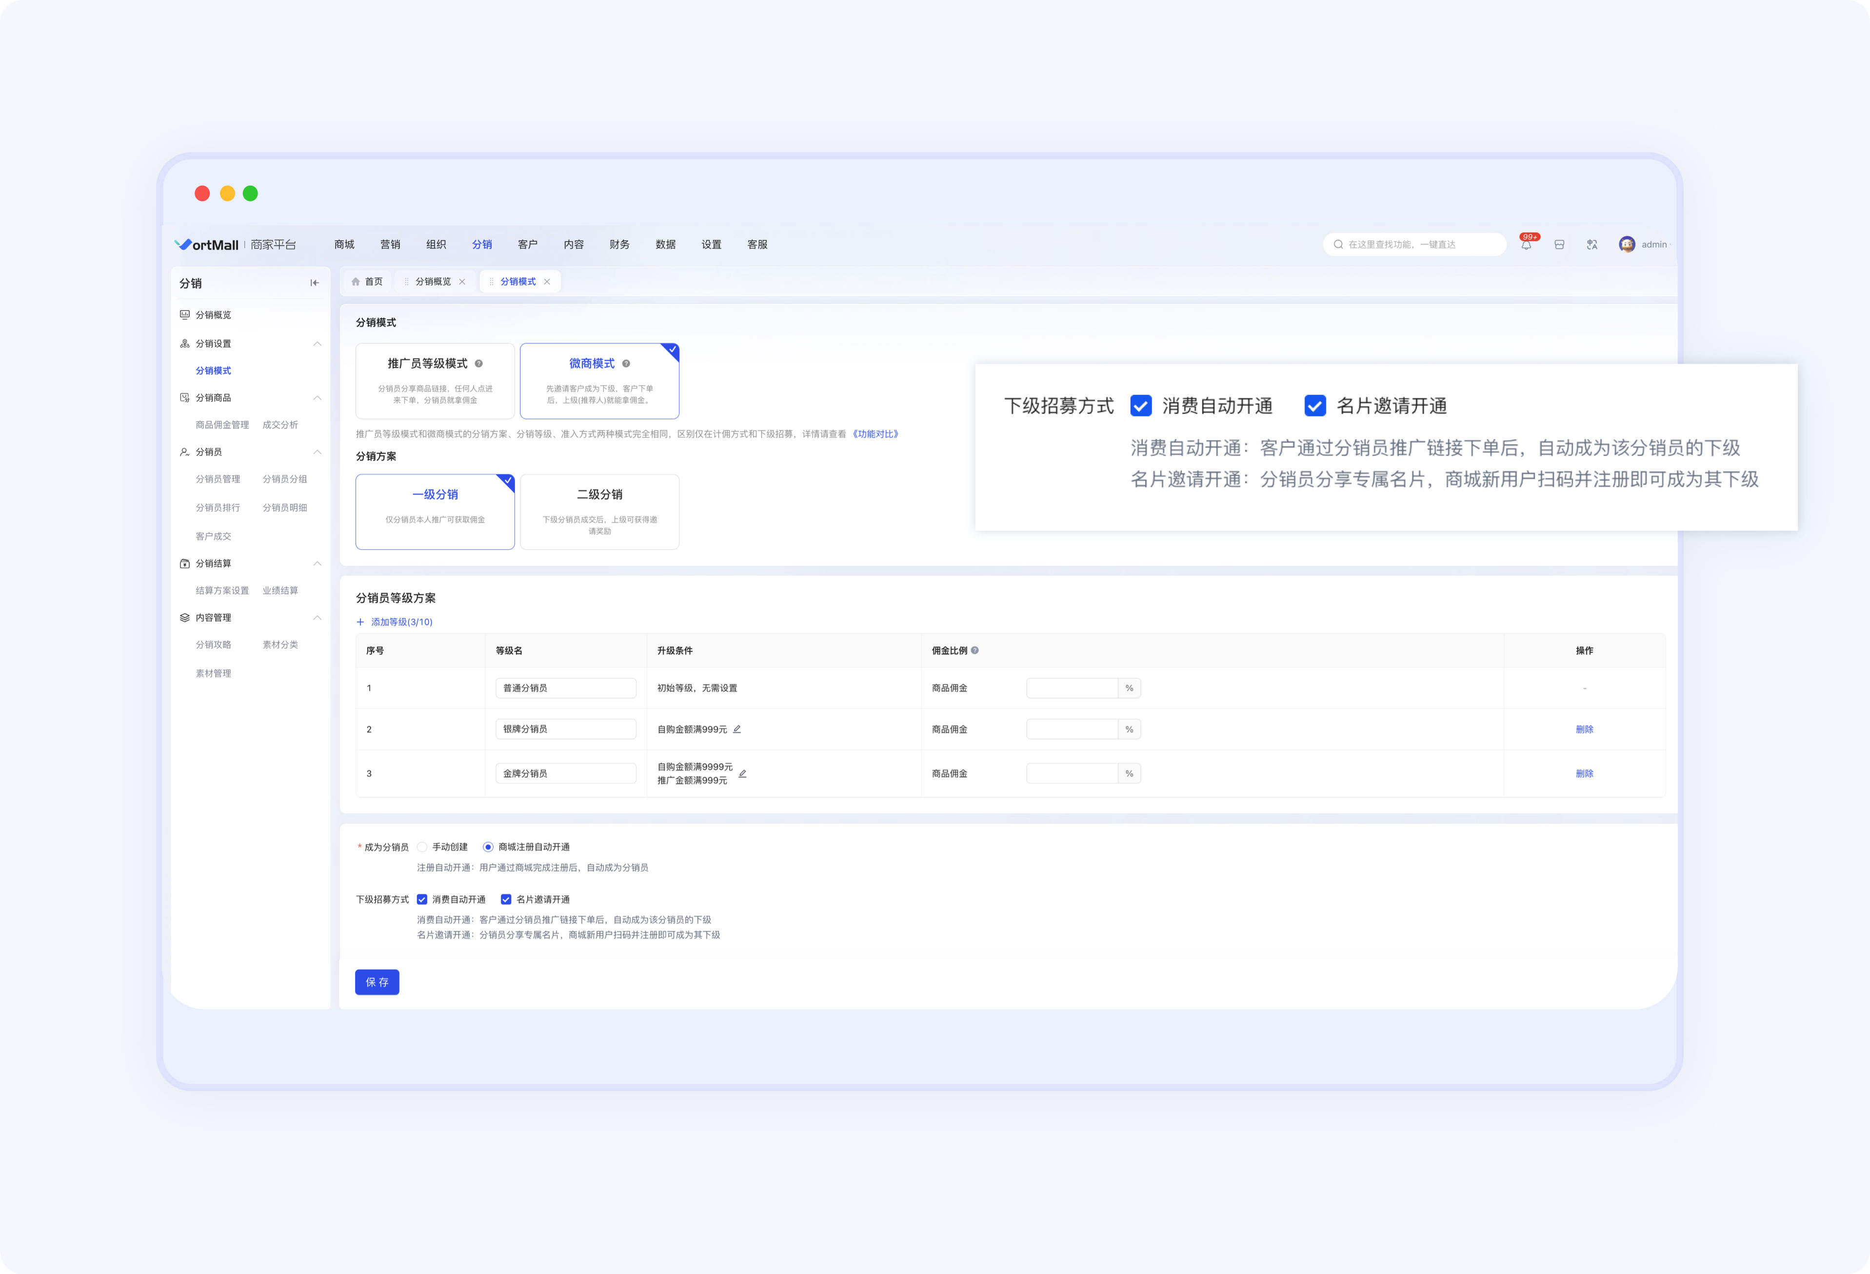Open the notification bell with 99+ badge

click(1527, 244)
